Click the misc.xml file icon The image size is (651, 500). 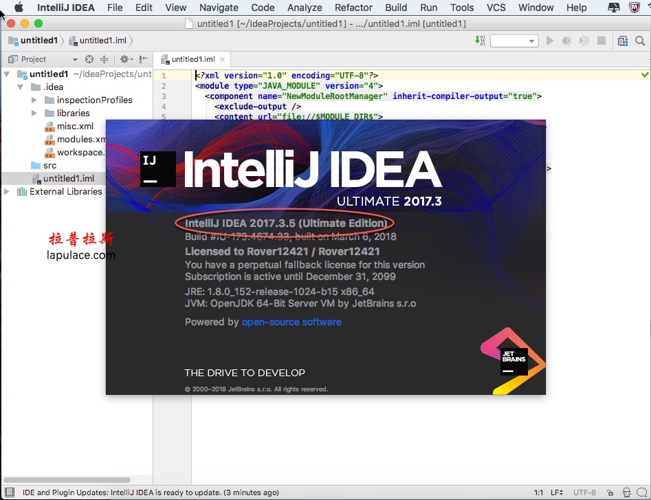(x=49, y=127)
